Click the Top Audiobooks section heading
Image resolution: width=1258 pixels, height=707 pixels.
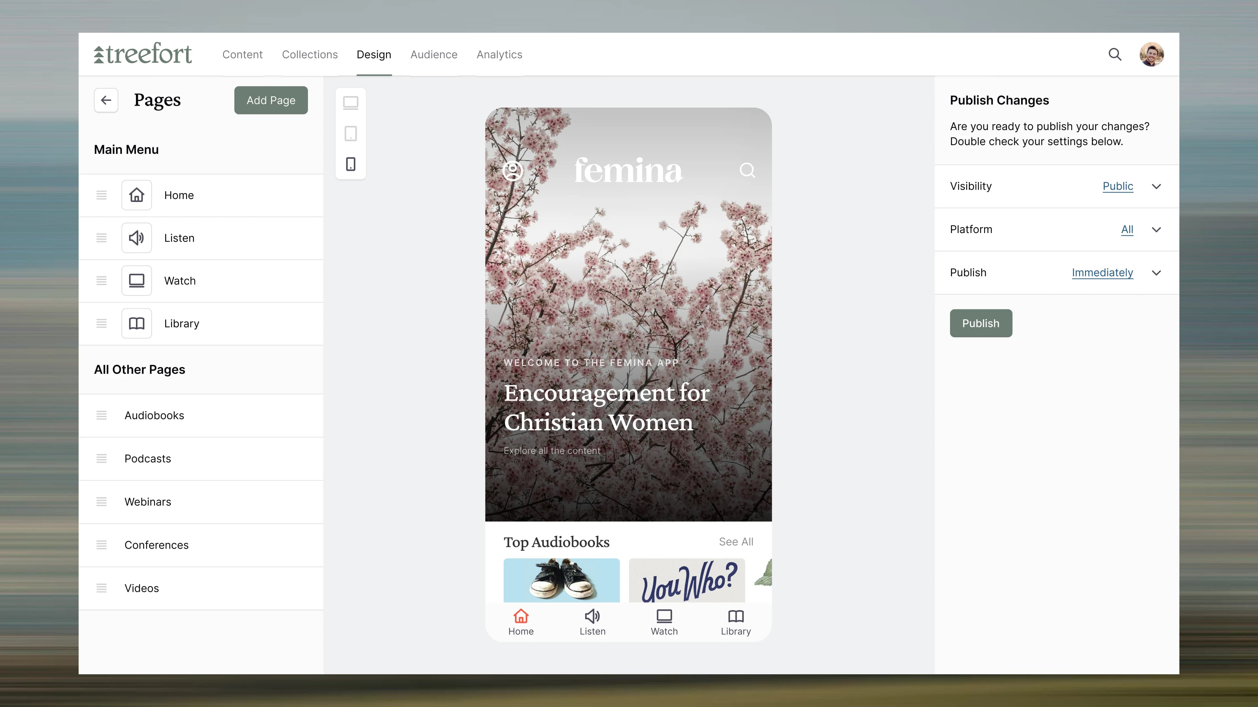click(556, 542)
